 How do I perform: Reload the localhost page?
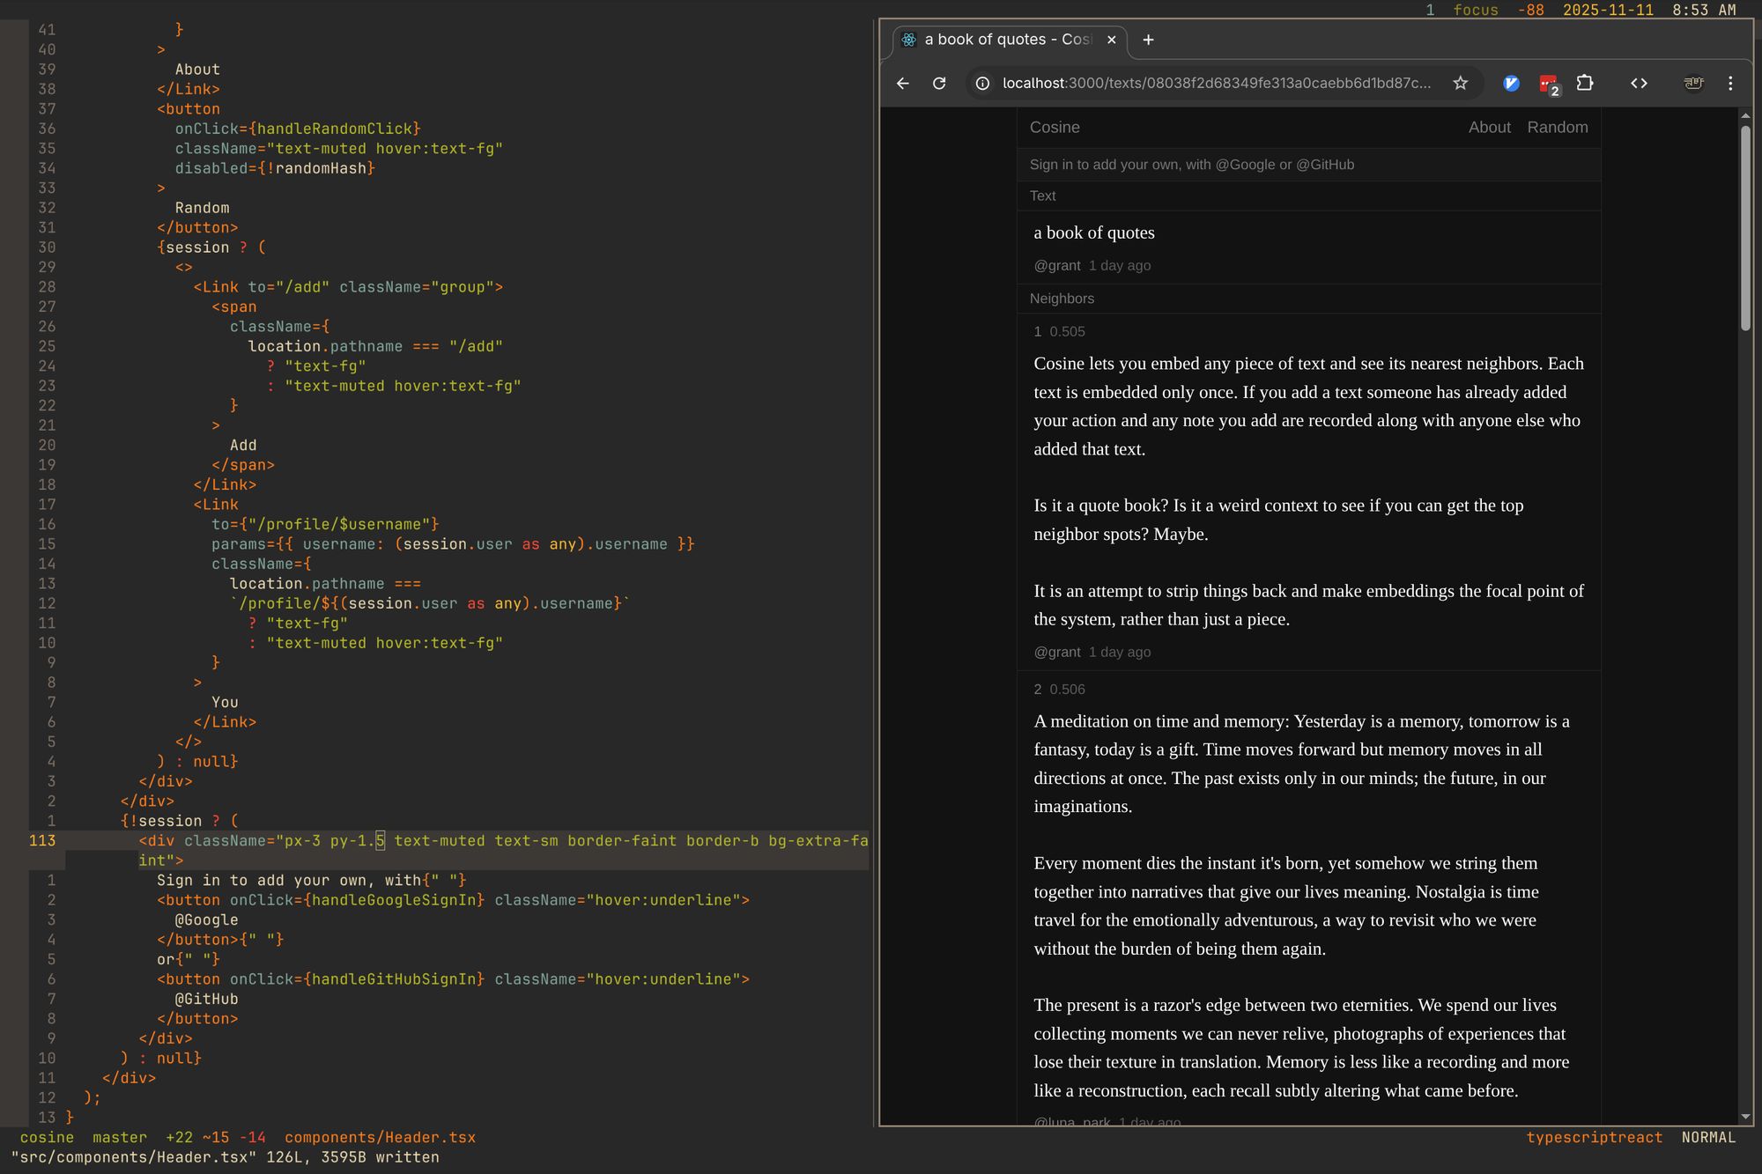939,84
